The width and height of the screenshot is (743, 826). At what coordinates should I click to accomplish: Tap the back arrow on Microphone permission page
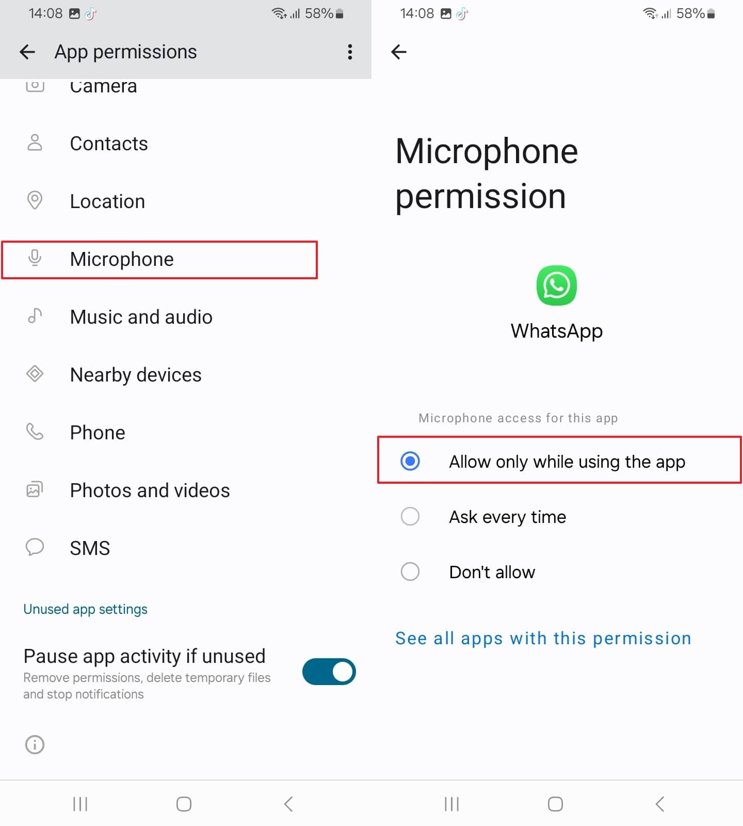pos(398,52)
